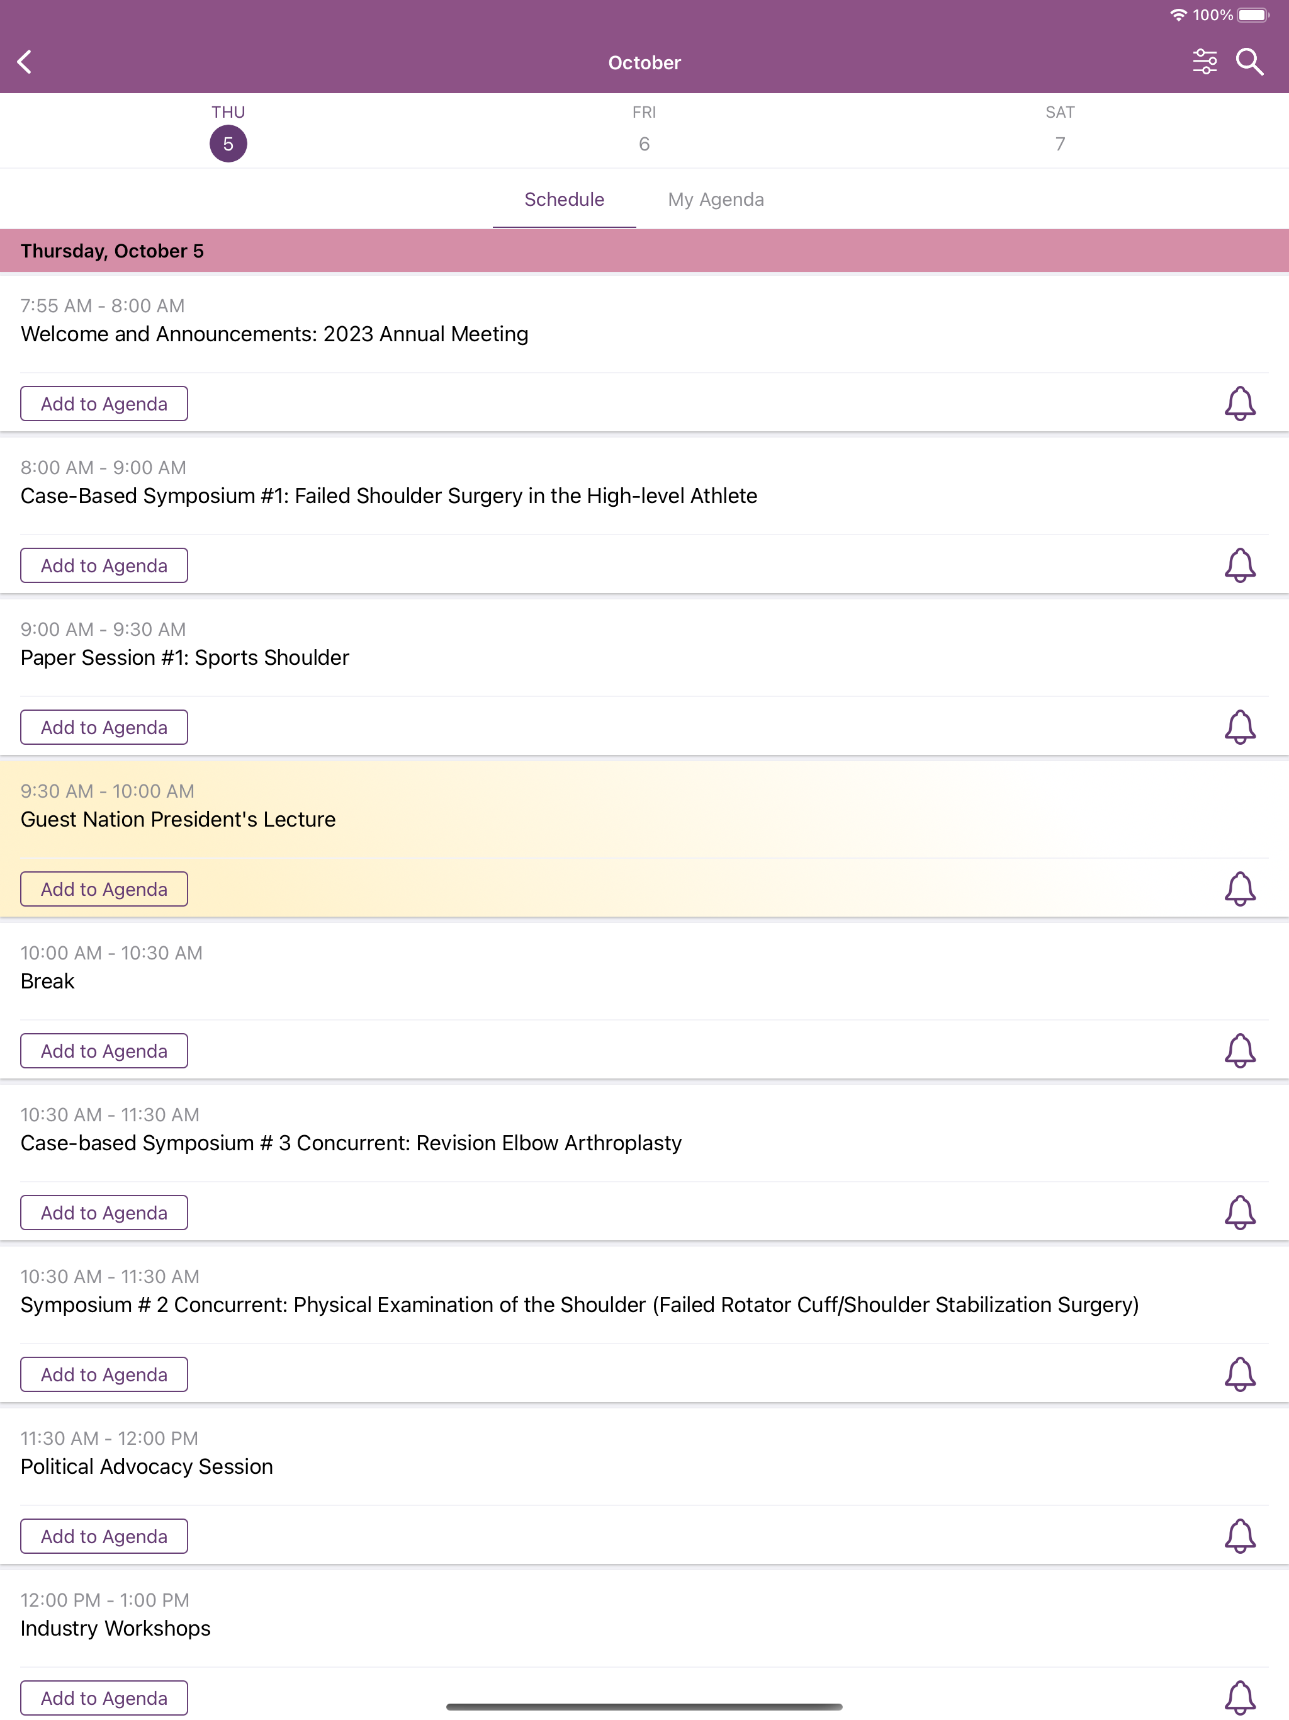Add Case-Based Symposium #1 to agenda
The image size is (1289, 1720).
(104, 565)
